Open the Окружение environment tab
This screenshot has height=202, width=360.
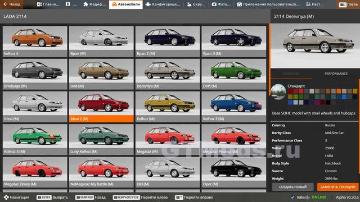[196, 4]
